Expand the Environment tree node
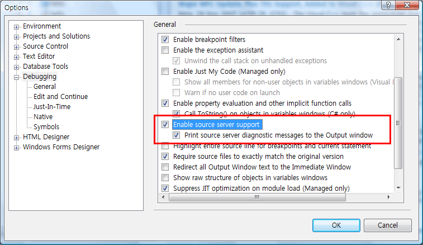 point(17,26)
